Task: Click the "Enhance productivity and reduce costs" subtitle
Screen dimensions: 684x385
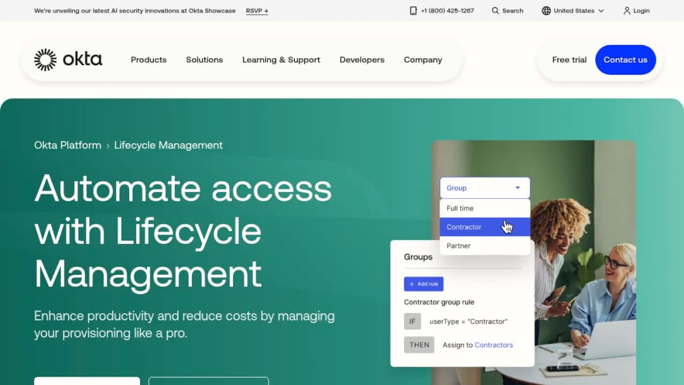Action: (184, 324)
